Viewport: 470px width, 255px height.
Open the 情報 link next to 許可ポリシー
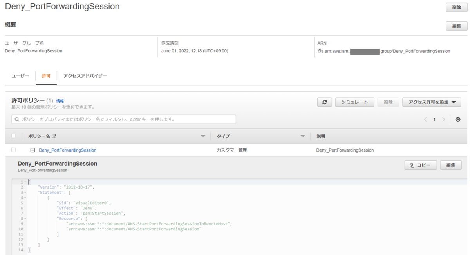(60, 101)
